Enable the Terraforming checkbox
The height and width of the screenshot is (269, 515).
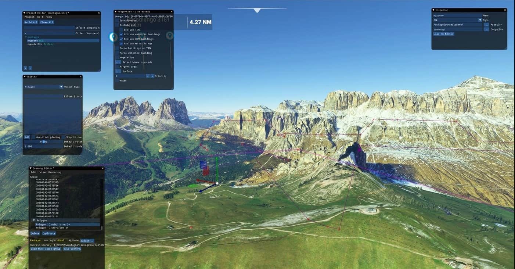point(117,21)
